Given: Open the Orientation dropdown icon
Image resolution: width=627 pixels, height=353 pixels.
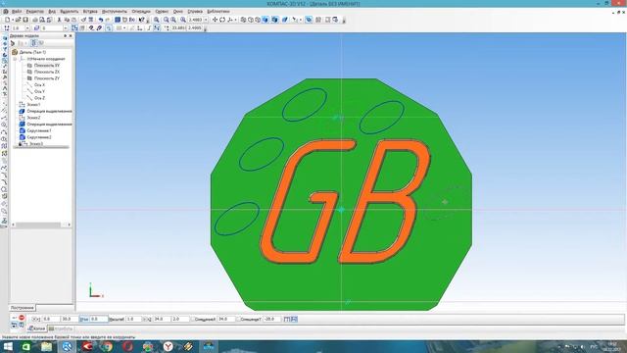Looking at the screenshot, I should pyautogui.click(x=231, y=20).
